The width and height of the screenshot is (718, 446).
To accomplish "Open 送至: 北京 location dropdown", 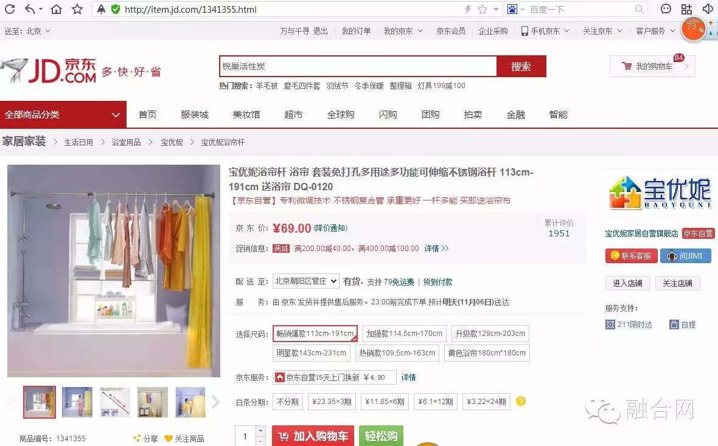I will pos(27,31).
